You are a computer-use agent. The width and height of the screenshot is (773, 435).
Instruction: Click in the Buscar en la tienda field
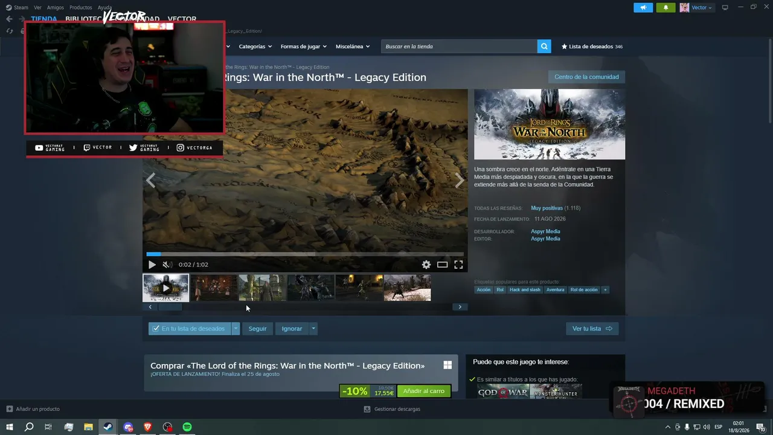459,47
